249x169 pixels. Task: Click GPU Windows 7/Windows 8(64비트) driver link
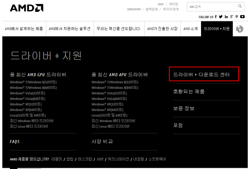33,88
